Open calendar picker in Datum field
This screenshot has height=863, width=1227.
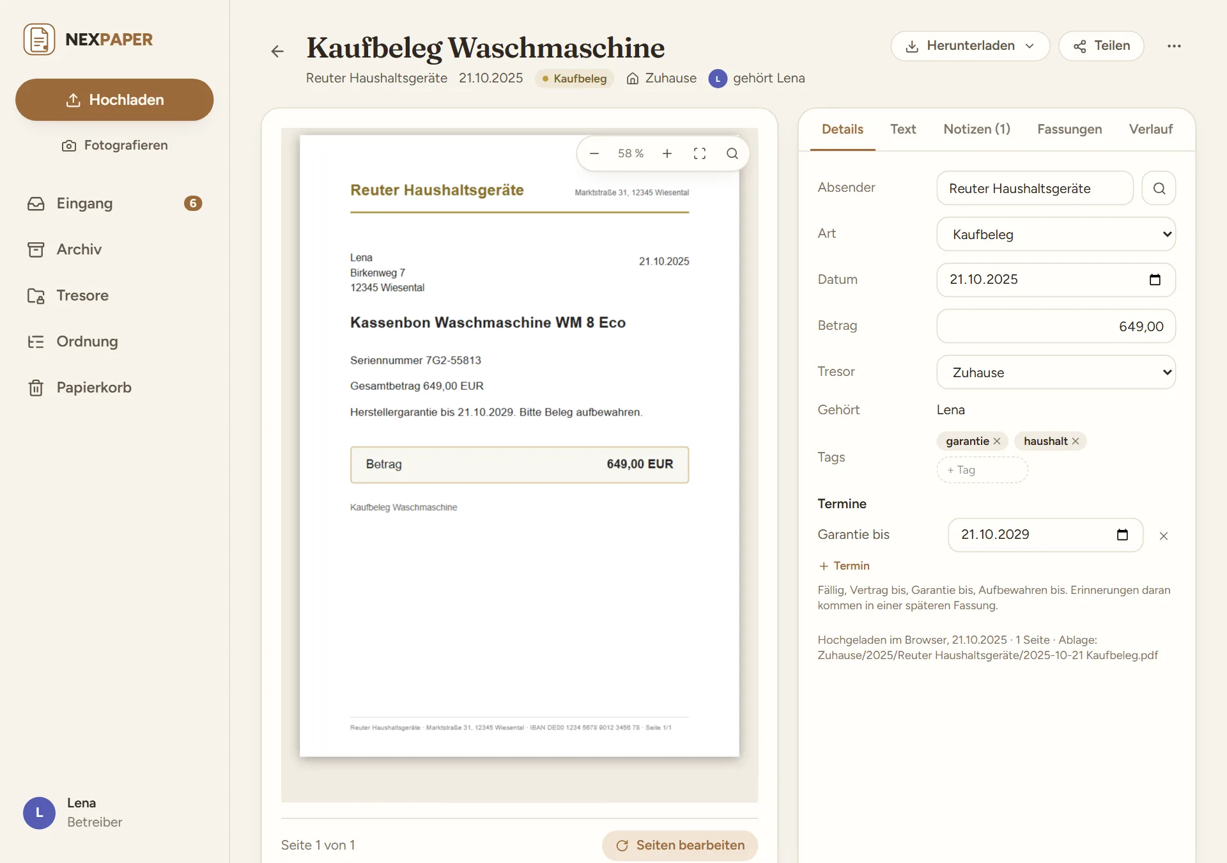tap(1155, 279)
